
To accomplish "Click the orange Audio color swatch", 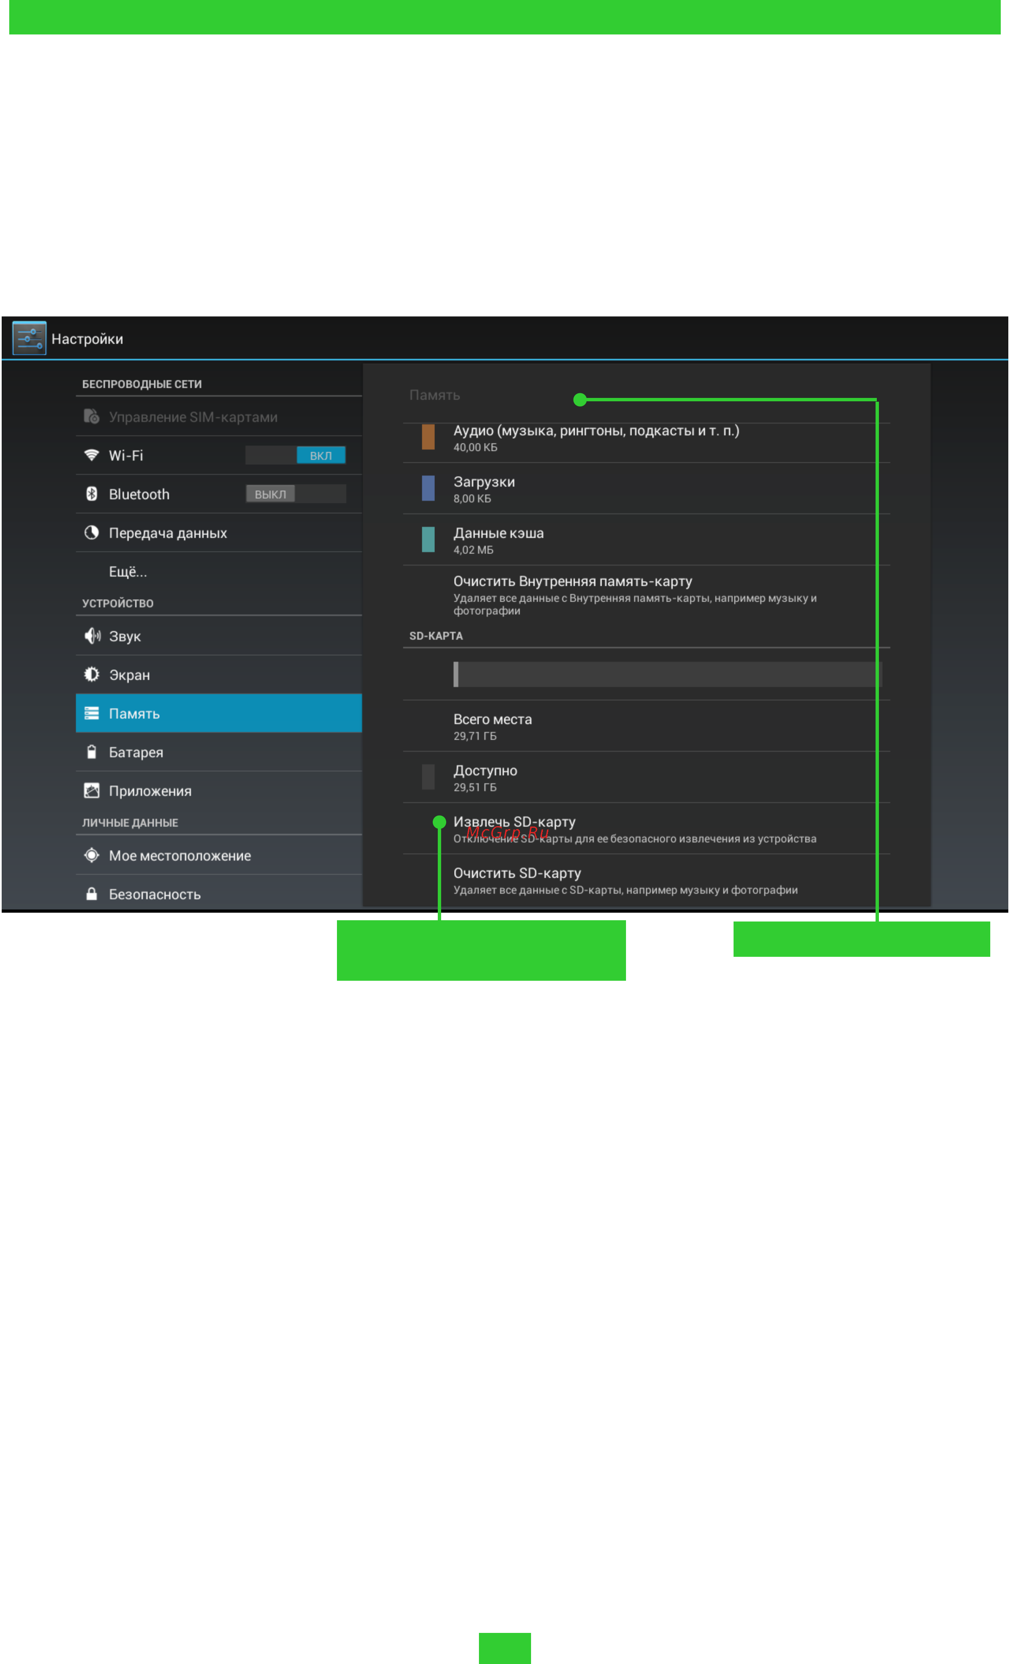I will pos(428,437).
